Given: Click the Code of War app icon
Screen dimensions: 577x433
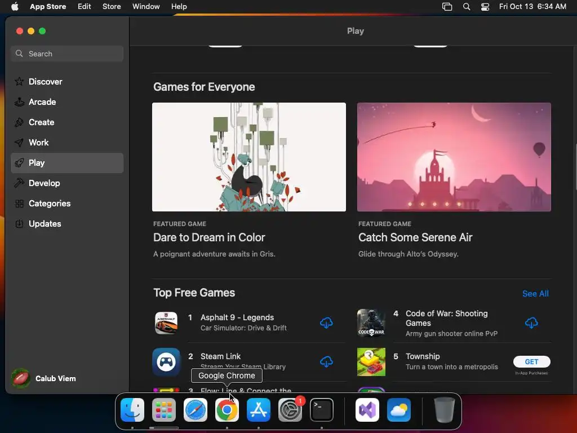Looking at the screenshot, I should [371, 323].
